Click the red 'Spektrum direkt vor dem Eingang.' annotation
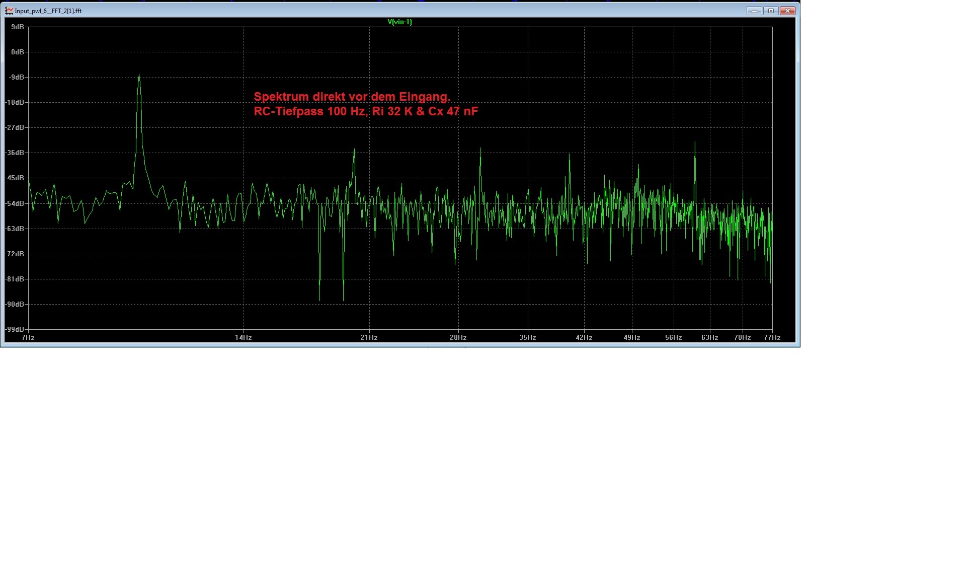This screenshot has width=966, height=583. point(352,97)
